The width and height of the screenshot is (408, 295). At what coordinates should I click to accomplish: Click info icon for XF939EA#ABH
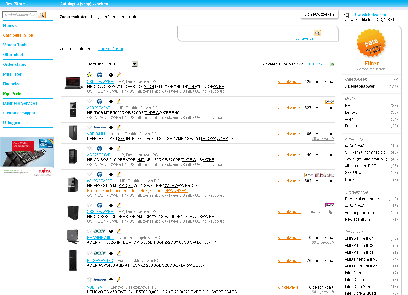111,101
